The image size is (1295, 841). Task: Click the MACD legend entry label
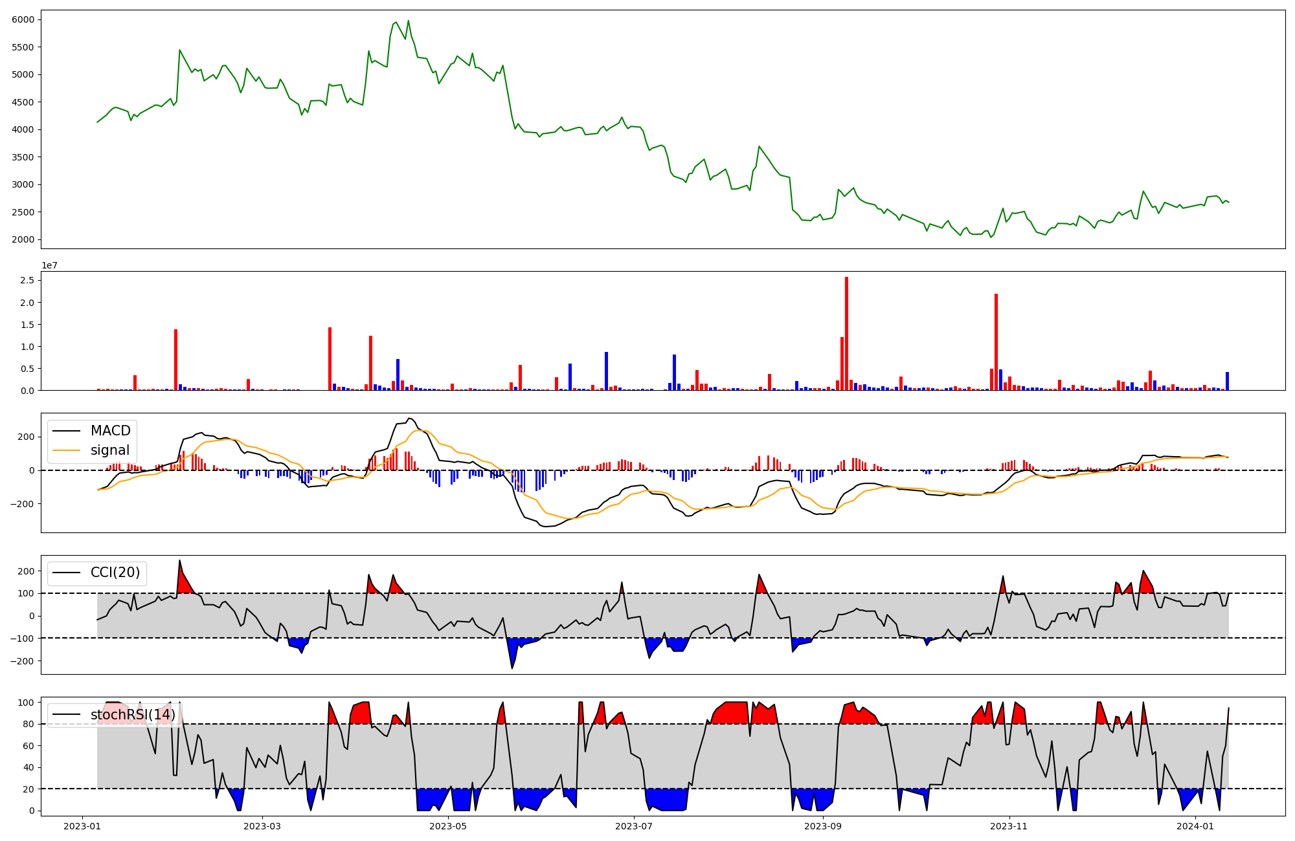110,431
